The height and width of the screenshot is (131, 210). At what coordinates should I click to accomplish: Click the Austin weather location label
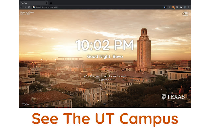(185, 15)
